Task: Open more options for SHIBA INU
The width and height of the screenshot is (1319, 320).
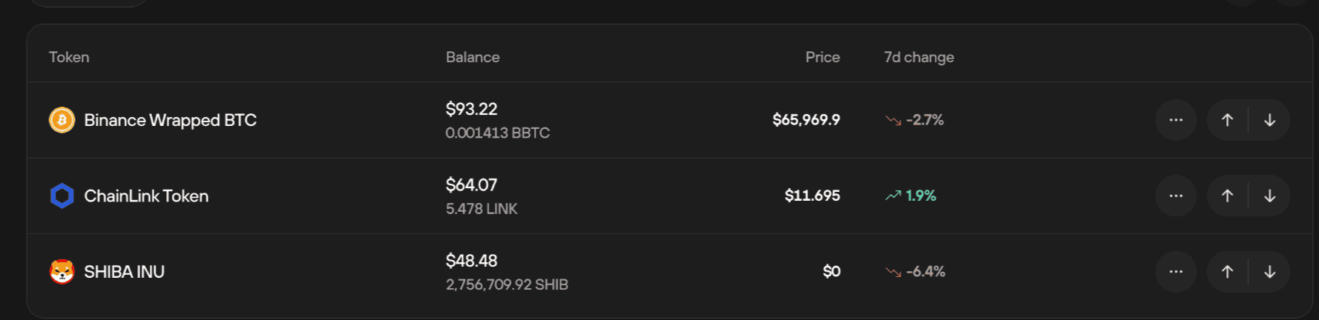Action: coord(1176,271)
